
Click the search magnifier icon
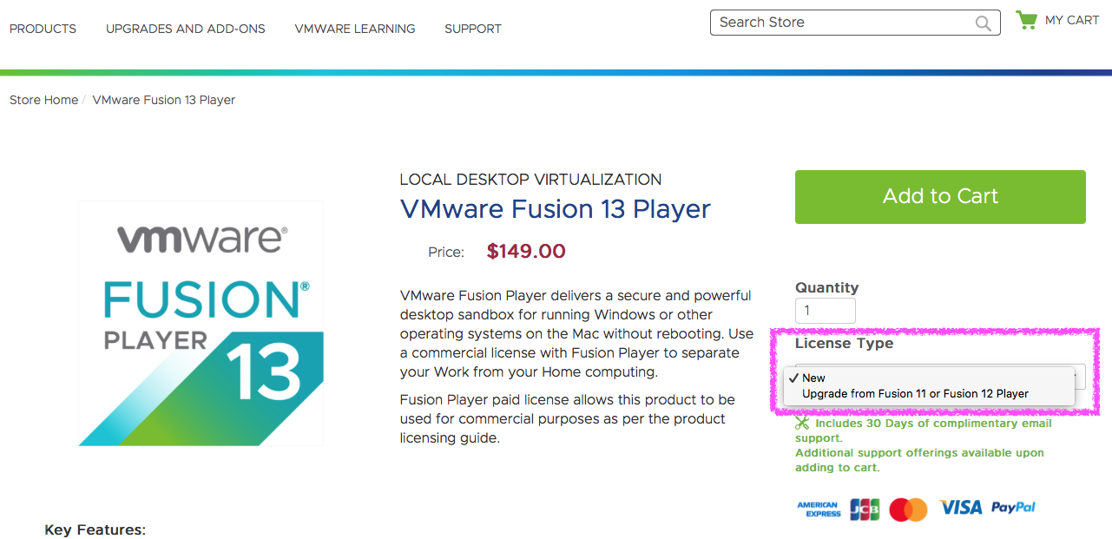[x=983, y=23]
